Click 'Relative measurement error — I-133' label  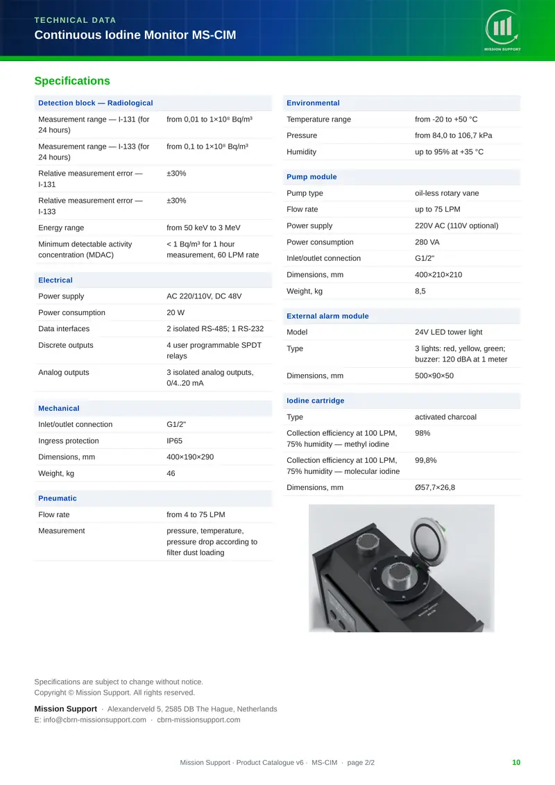[91, 205]
